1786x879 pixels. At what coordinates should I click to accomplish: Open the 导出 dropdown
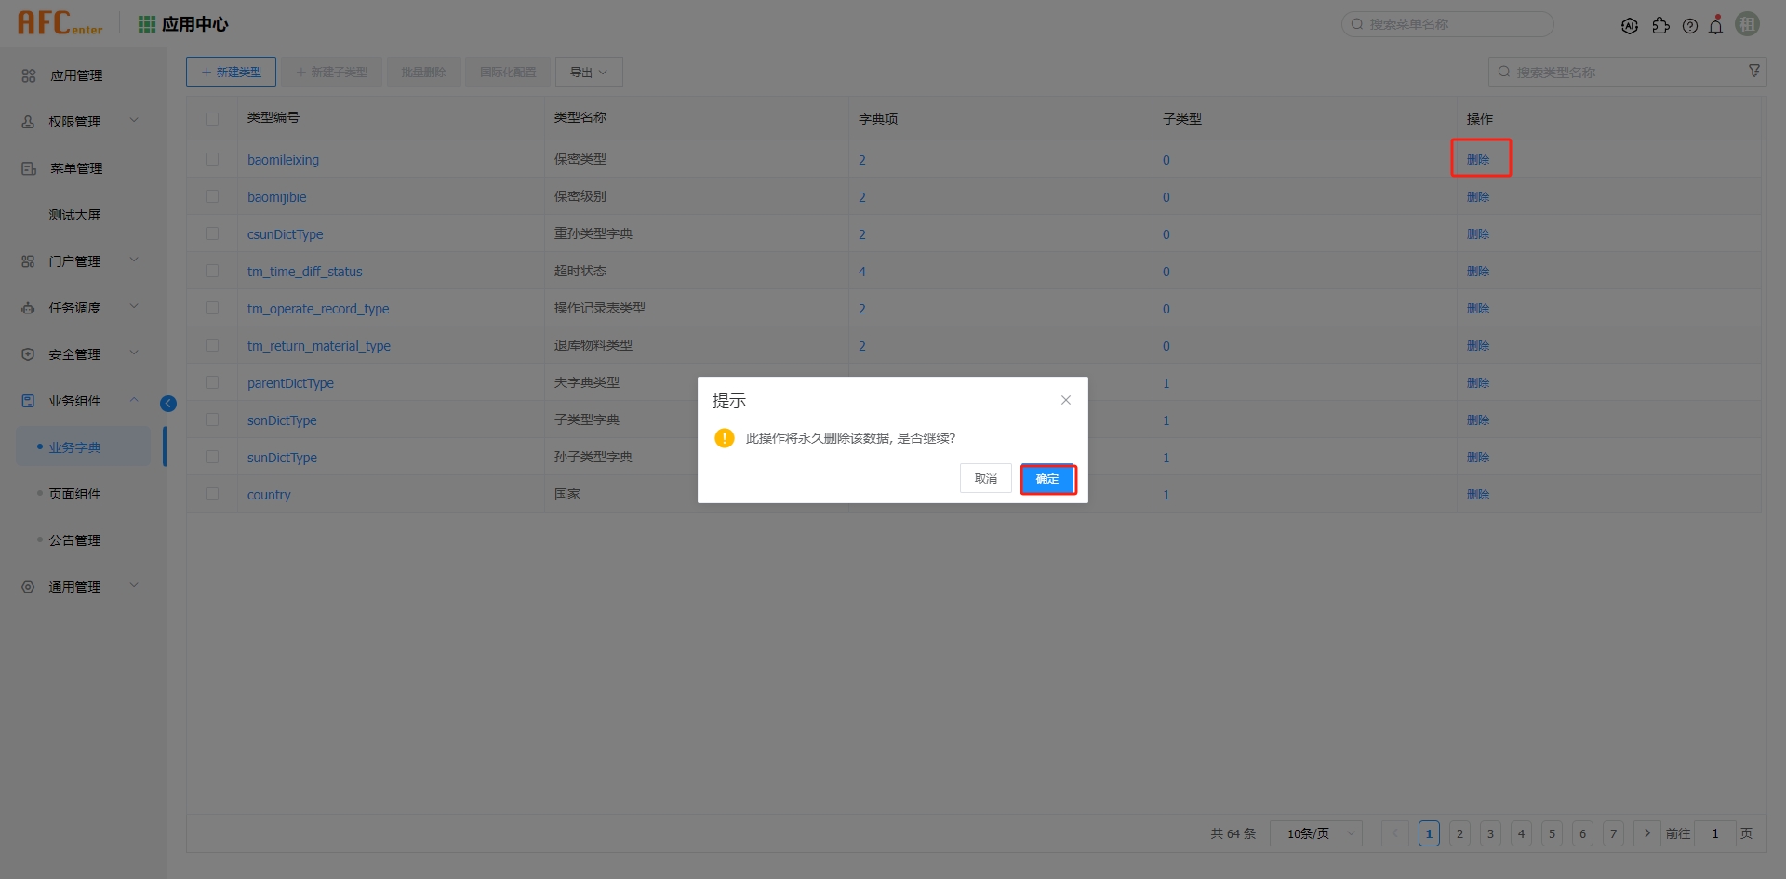(x=589, y=72)
